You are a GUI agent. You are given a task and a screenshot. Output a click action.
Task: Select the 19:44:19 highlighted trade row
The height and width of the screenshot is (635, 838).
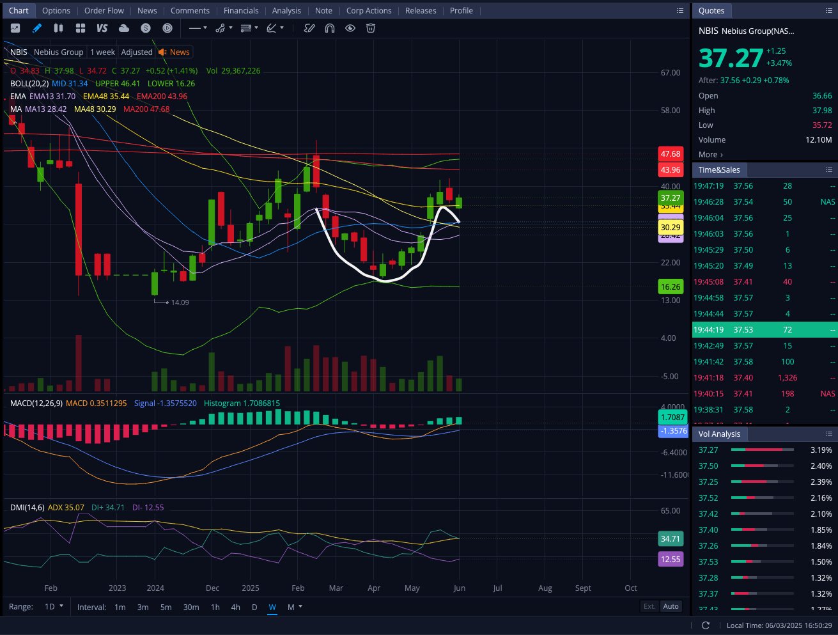pos(764,330)
